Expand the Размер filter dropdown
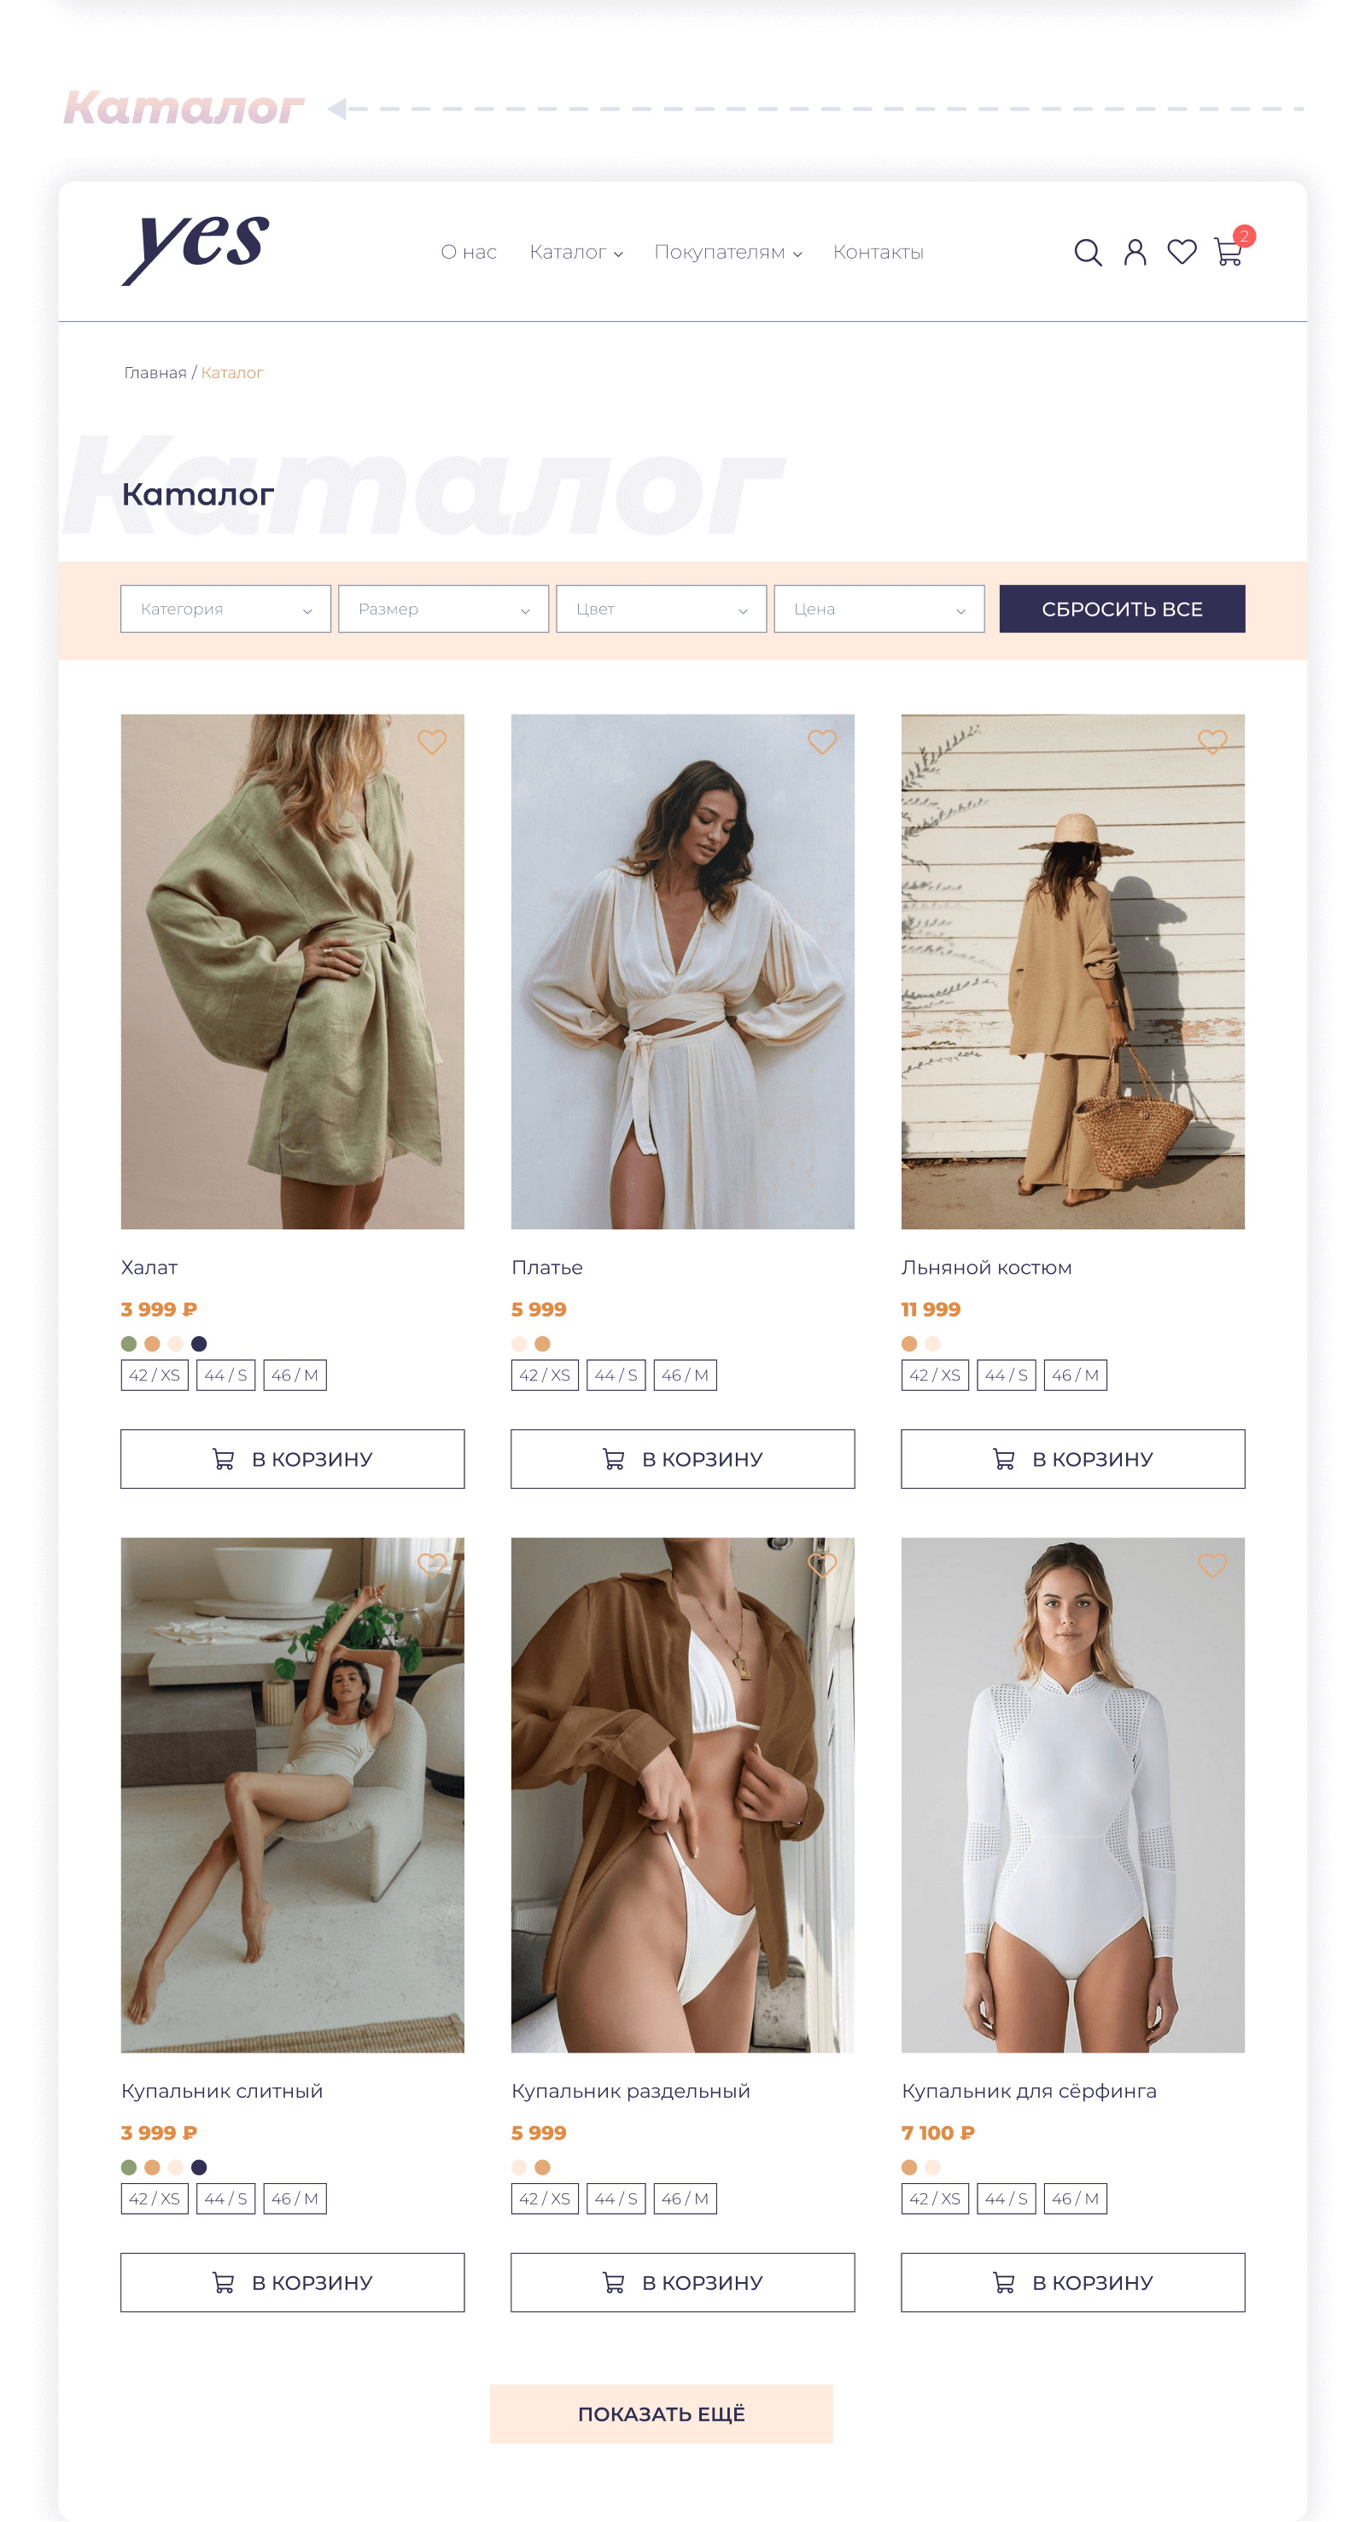The width and height of the screenshot is (1366, 2522). [444, 609]
